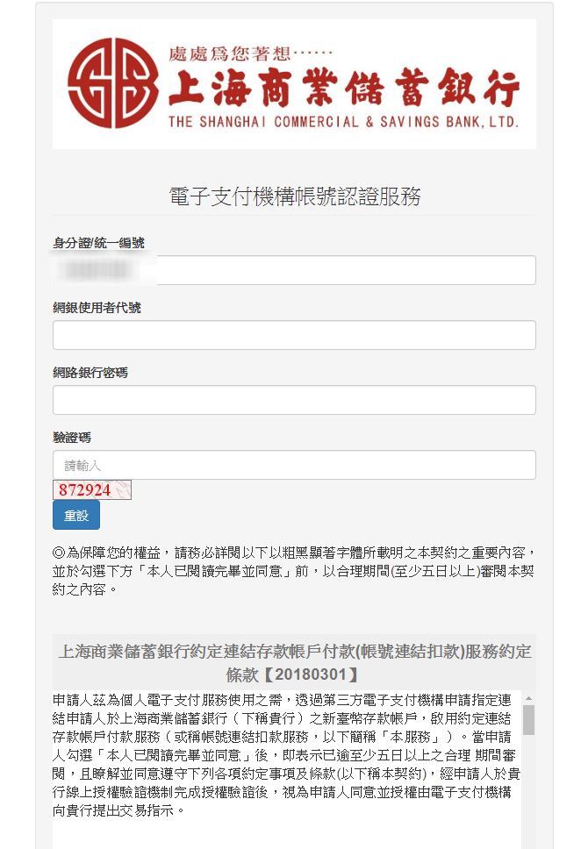Click the Shanghai Commercial bank round logo
581x849 pixels.
tap(112, 82)
